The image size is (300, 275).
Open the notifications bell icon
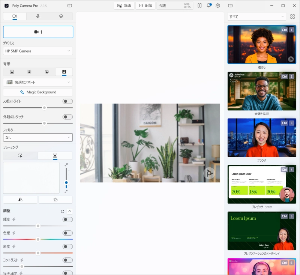point(209,6)
